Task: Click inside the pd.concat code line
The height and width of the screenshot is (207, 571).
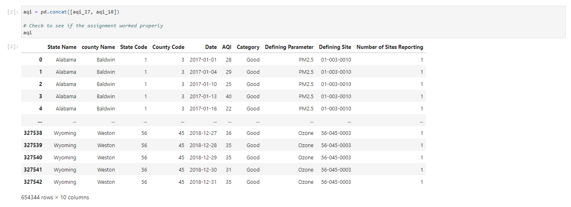Action: click(71, 12)
